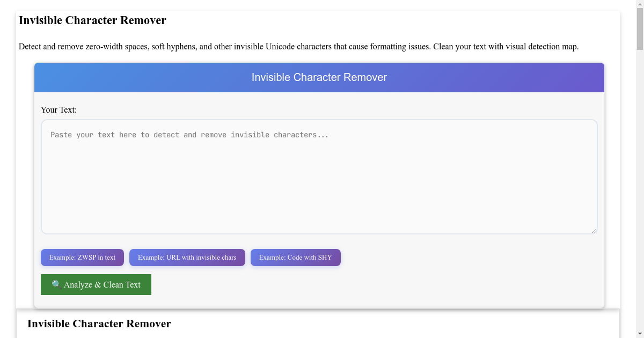
Task: Select the first example chip on the left
Action: [x=82, y=258]
